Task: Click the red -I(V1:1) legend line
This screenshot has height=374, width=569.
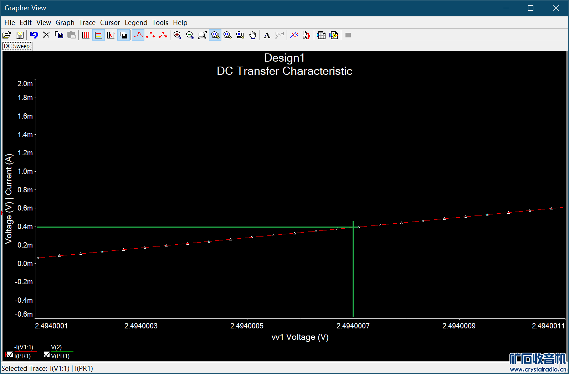Action: pyautogui.click(x=25, y=351)
